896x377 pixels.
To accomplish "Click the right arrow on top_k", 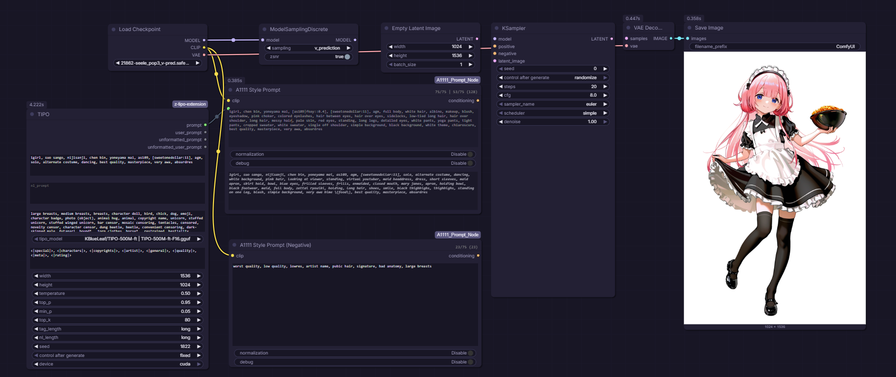I will (x=199, y=320).
